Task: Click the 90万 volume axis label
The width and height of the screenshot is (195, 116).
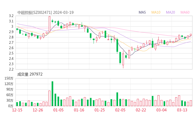Action: pos(10,89)
